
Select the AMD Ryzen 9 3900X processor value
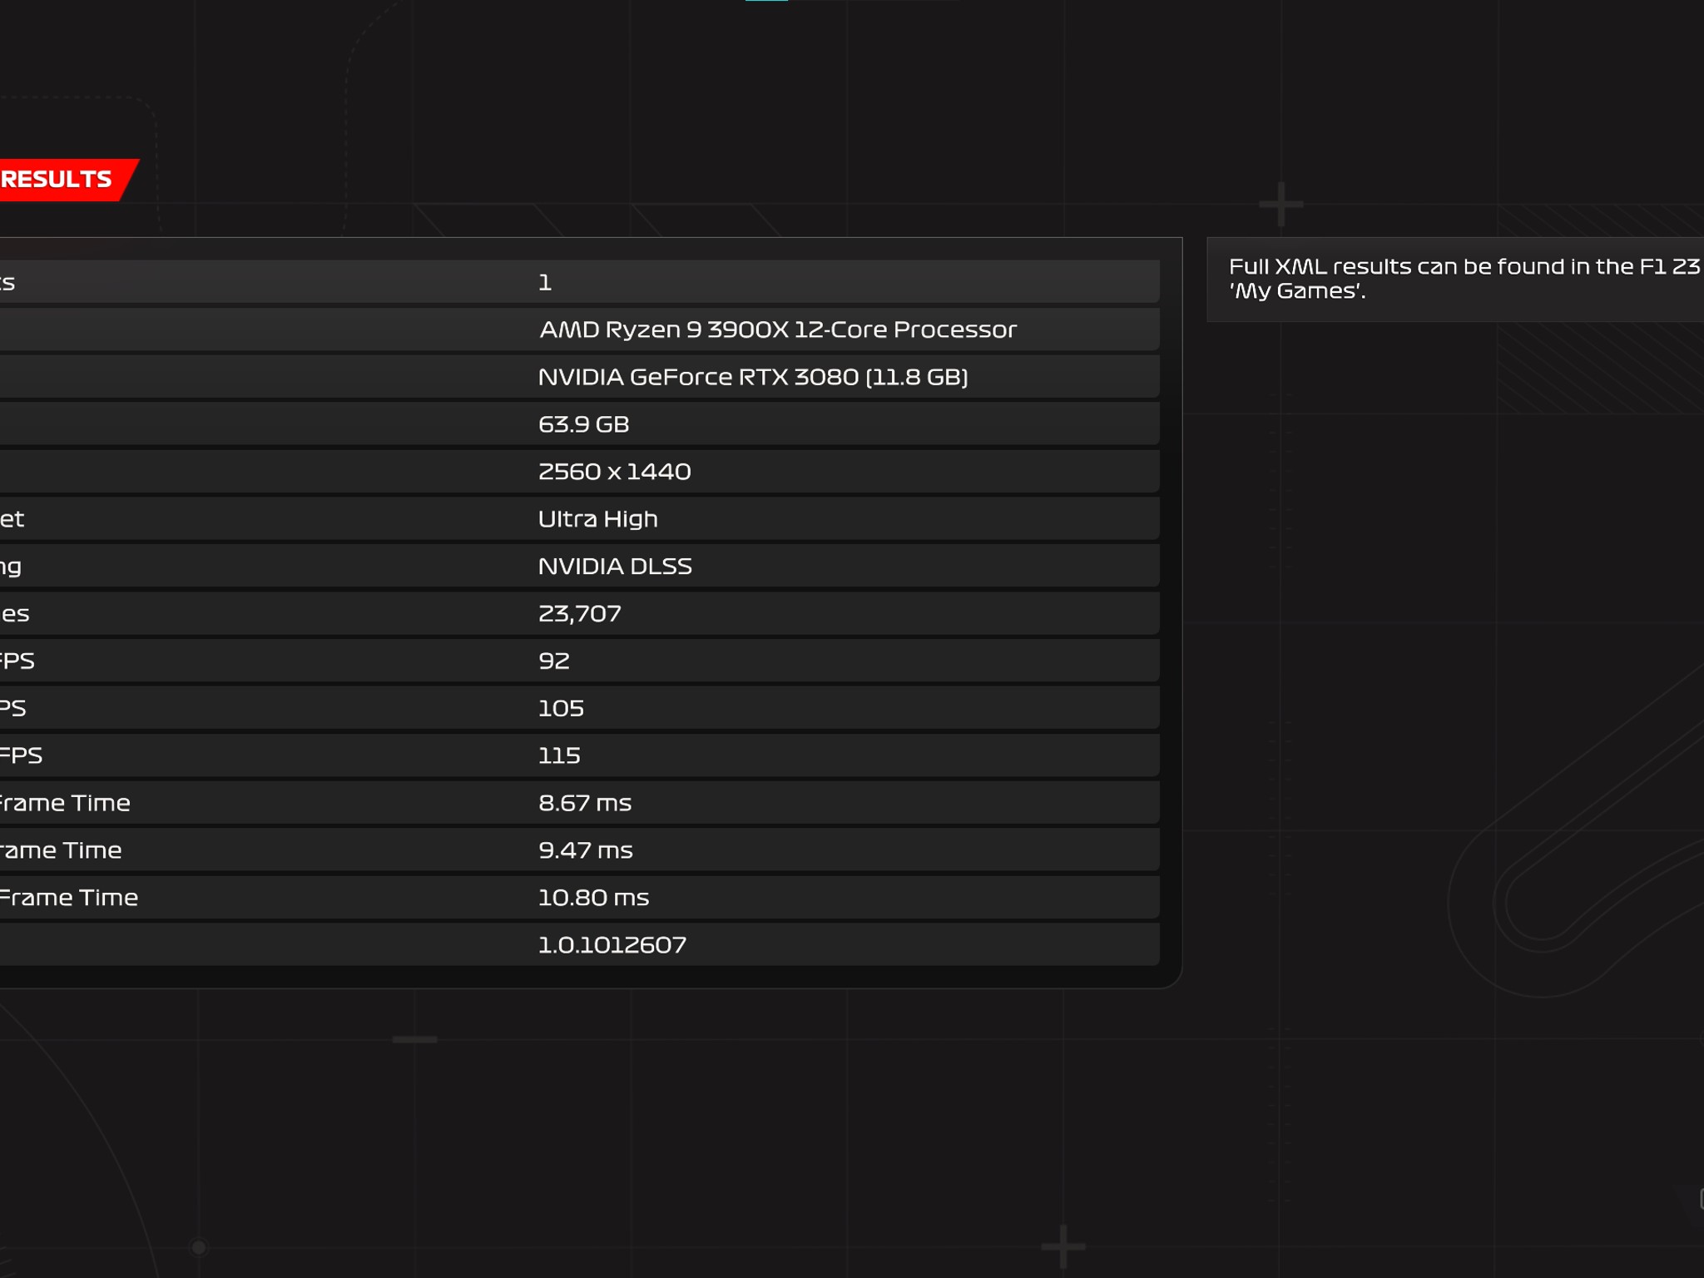point(778,329)
